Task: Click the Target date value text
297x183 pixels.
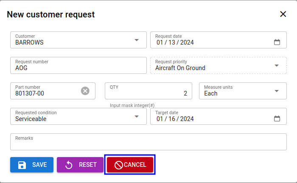Action: [x=175, y=119]
